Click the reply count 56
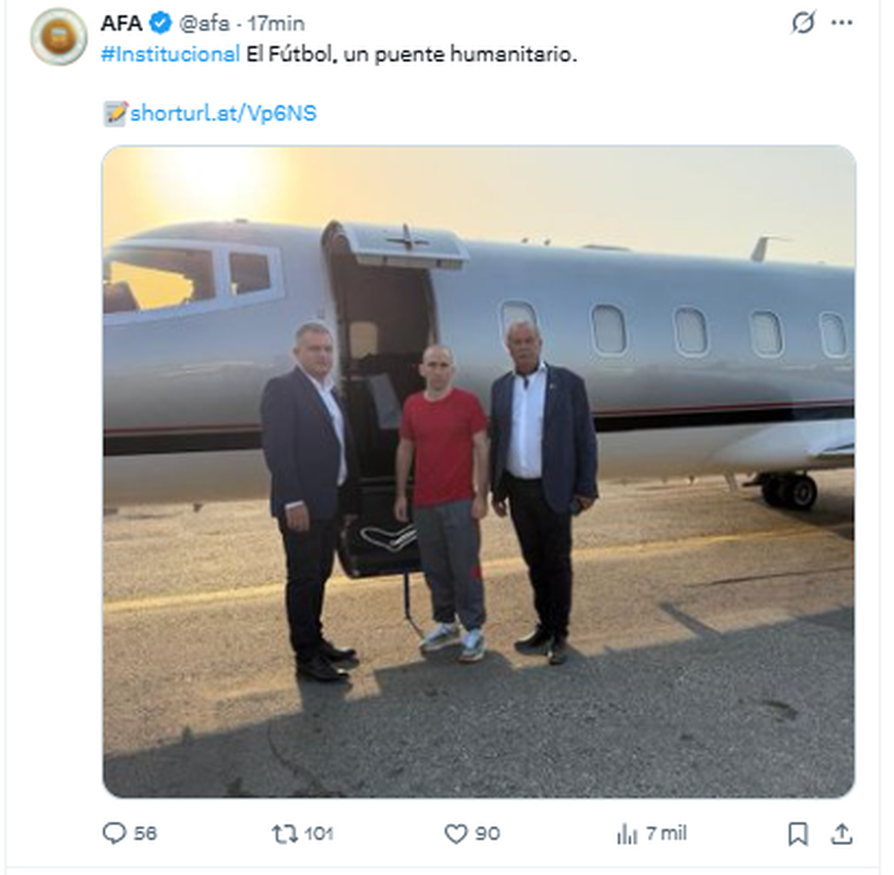Viewport: 894px width, 875px height. click(145, 833)
